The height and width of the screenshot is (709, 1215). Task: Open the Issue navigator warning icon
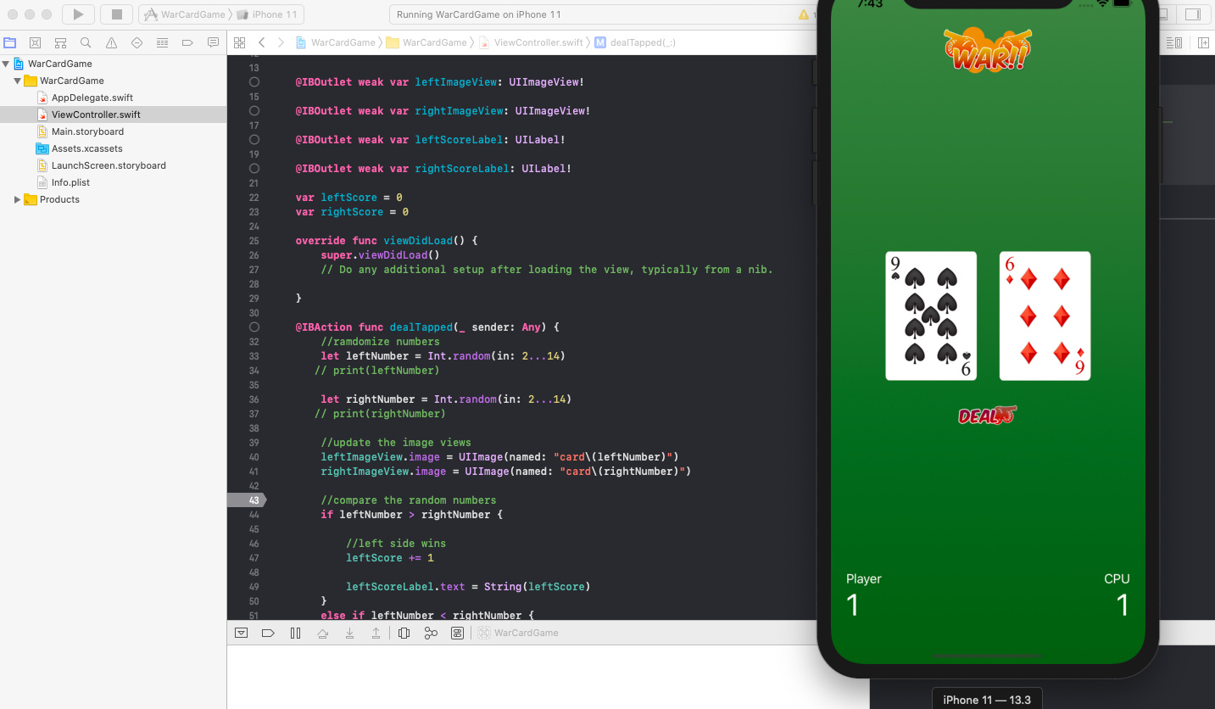(x=111, y=42)
